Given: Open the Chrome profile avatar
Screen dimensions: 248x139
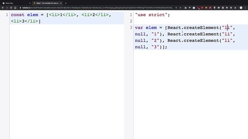Looking at the screenshot, I should pos(241,8).
